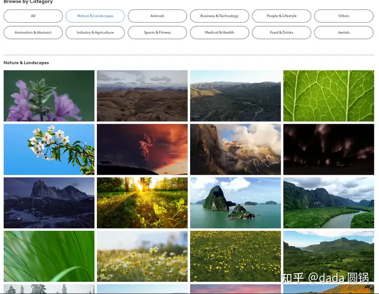
Task: Filter videos by the Urban category
Action: (x=344, y=16)
